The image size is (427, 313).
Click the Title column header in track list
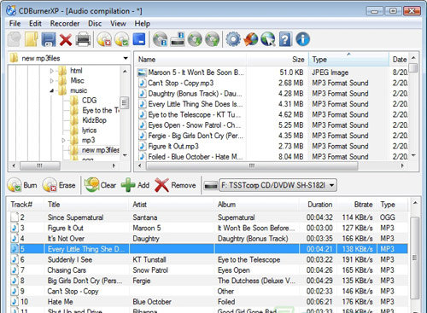pyautogui.click(x=86, y=205)
